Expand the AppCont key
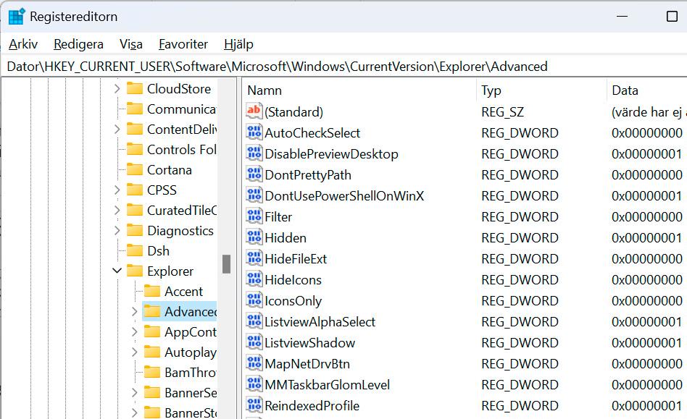The width and height of the screenshot is (687, 419). 135,331
